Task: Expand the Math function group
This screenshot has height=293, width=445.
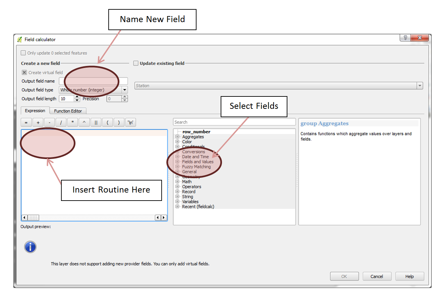Action: pyautogui.click(x=177, y=181)
